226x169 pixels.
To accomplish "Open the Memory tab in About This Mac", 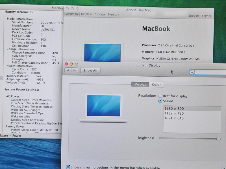I will (x=114, y=15).
